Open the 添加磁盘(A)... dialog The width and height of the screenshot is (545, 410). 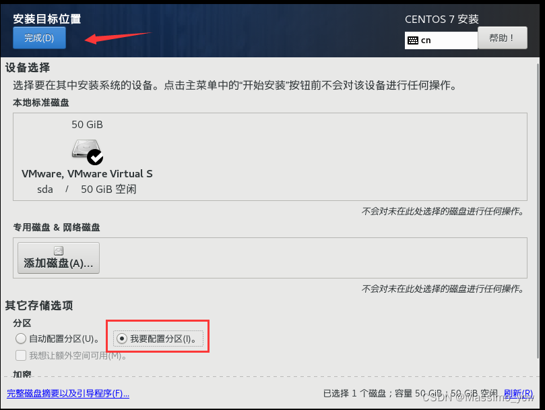click(59, 258)
